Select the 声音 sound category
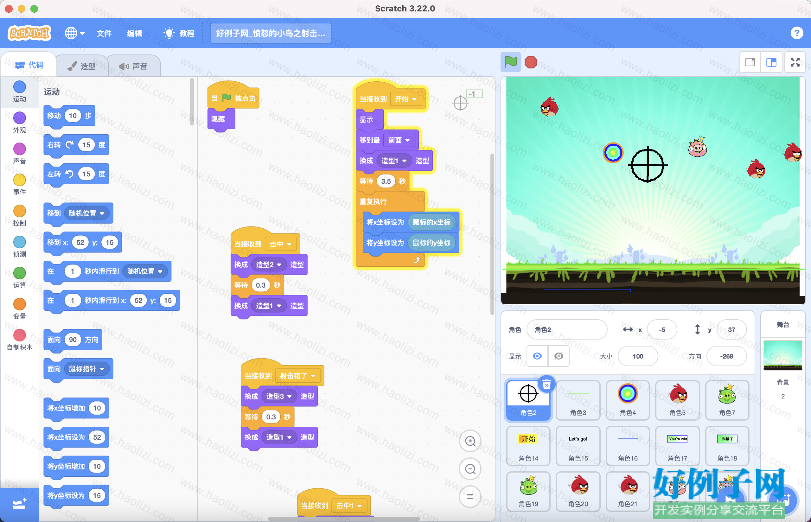811x522 pixels. tap(20, 154)
